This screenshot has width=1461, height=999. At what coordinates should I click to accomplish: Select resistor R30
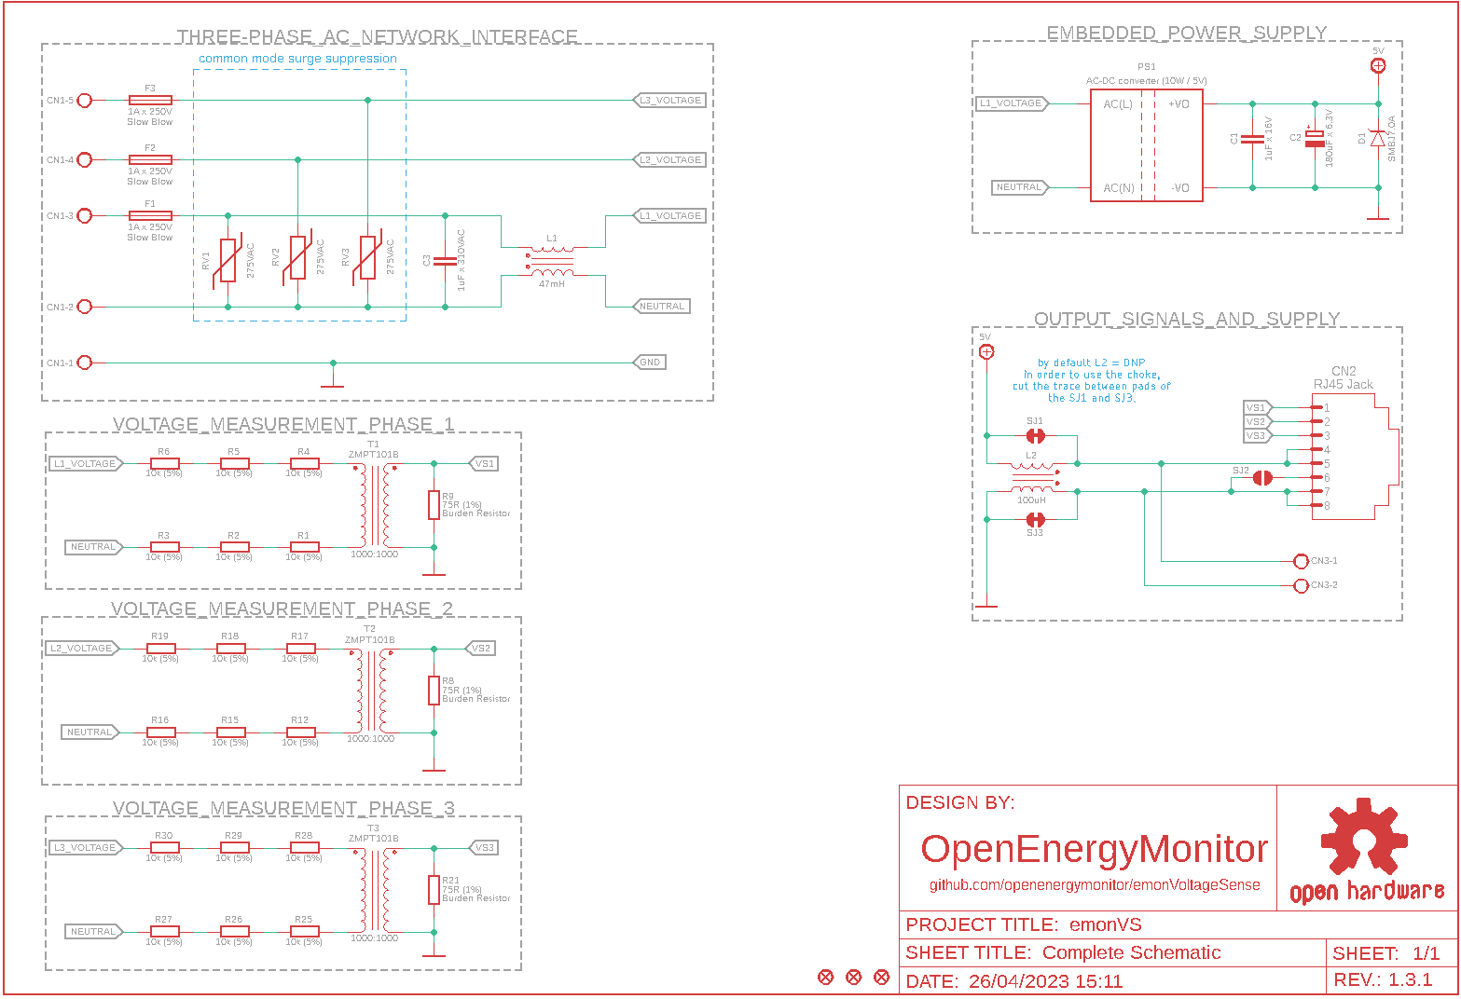(164, 847)
